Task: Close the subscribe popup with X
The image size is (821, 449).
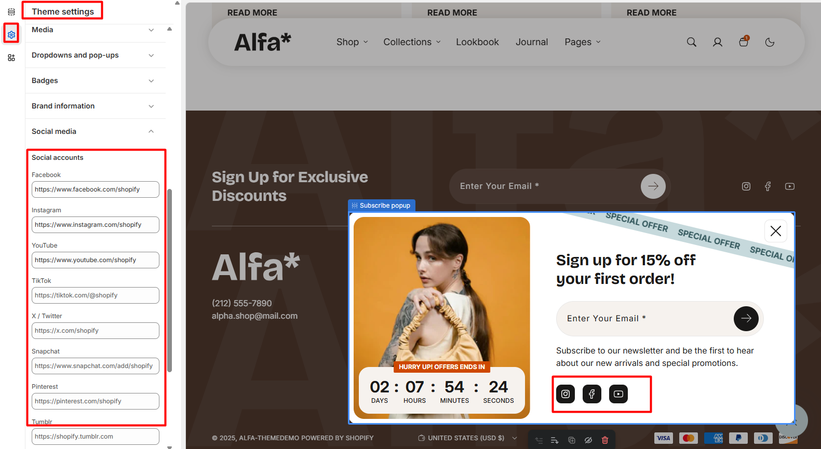Action: coord(776,231)
